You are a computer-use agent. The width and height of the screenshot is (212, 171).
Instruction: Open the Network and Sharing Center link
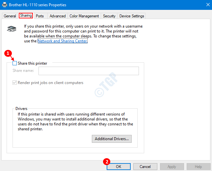click(x=63, y=41)
